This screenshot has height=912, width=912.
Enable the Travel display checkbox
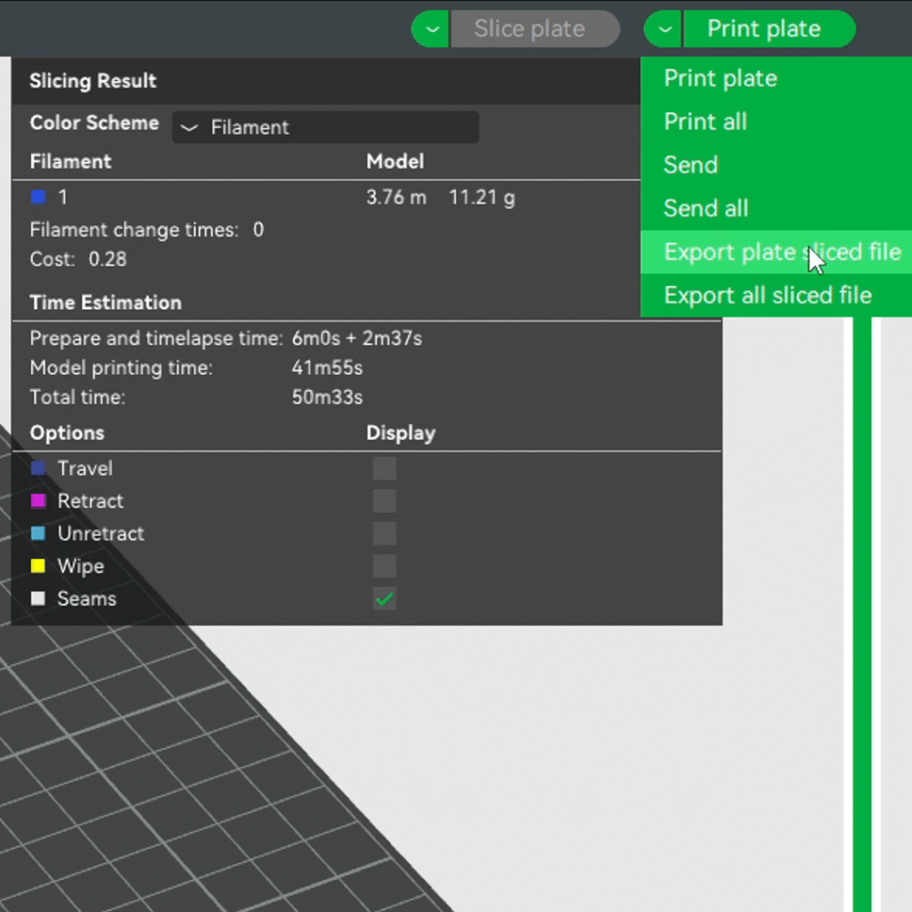click(x=384, y=468)
